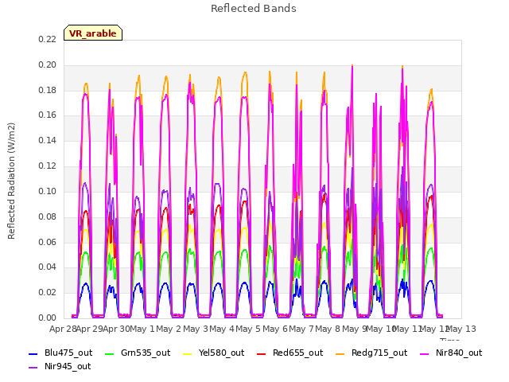509x382 pixels.
Task: Click the Red655_out red legend swatch
Action: (x=262, y=353)
